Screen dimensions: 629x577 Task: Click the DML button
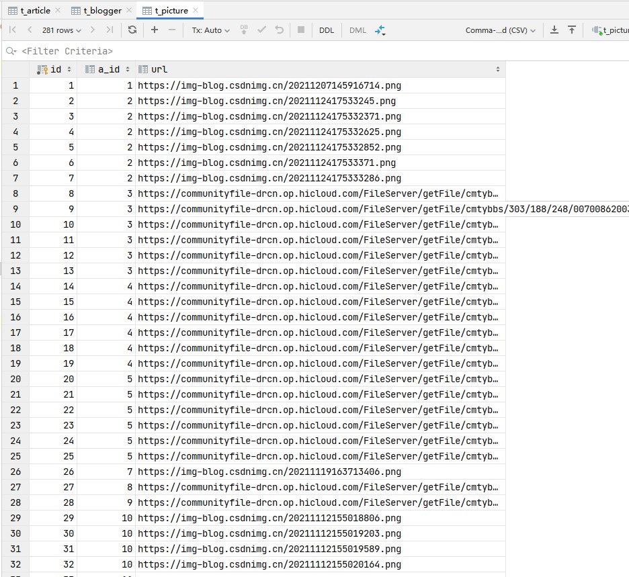coord(358,30)
